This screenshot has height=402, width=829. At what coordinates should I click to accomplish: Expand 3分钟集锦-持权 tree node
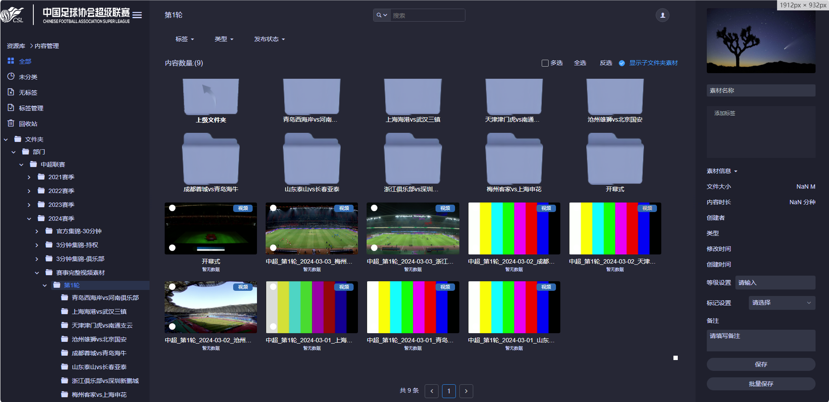click(37, 245)
